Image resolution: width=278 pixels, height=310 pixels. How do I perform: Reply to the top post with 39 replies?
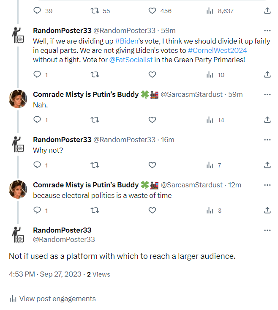tap(37, 11)
